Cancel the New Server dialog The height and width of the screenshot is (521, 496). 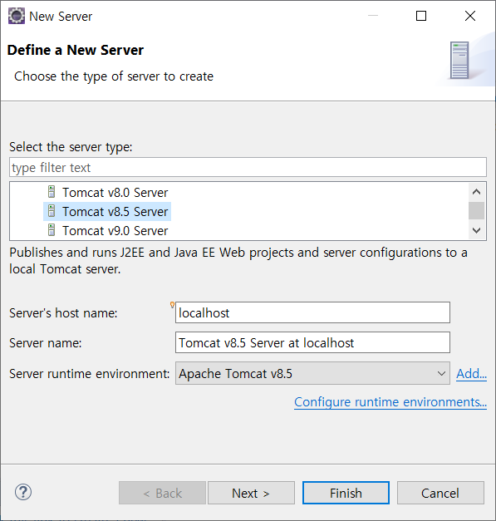point(440,493)
